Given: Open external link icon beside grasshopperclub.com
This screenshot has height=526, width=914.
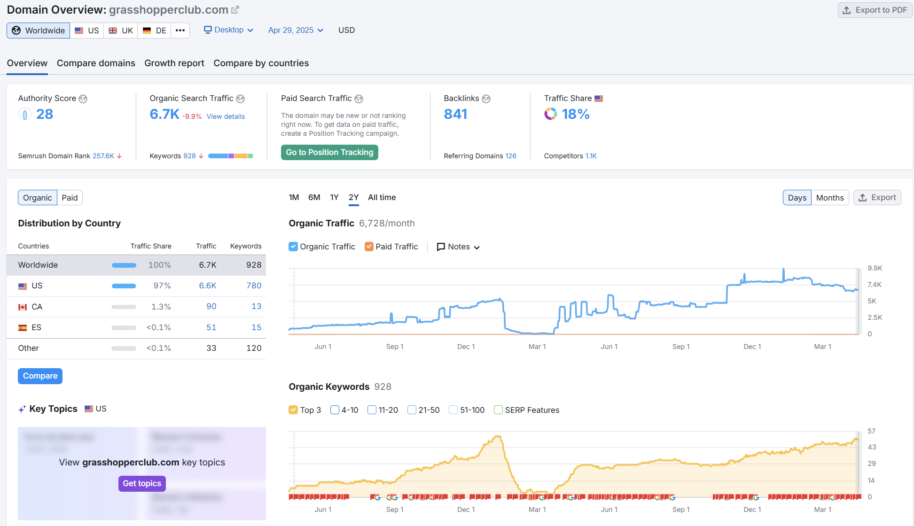Looking at the screenshot, I should 235,9.
